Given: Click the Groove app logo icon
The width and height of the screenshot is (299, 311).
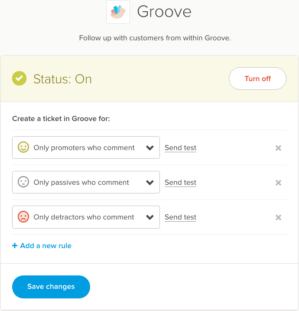Looking at the screenshot, I should pos(118,12).
